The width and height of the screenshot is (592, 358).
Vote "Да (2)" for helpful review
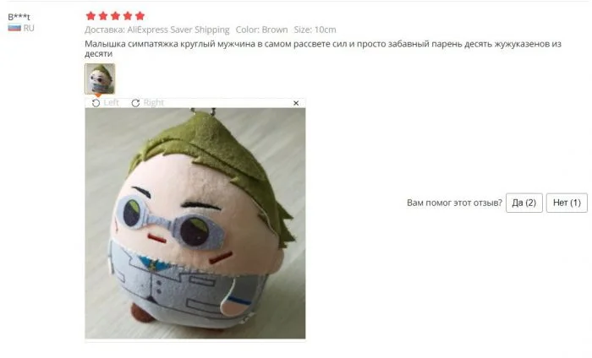click(524, 203)
